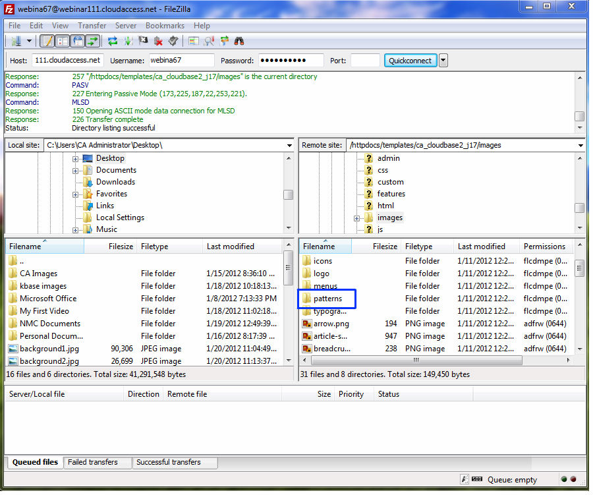Viewport: 593px width, 495px height.
Task: Click the speed limits status bar icon
Action: pos(477,479)
